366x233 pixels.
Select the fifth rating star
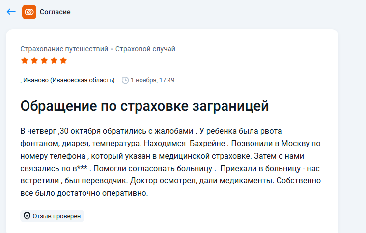pyautogui.click(x=63, y=61)
